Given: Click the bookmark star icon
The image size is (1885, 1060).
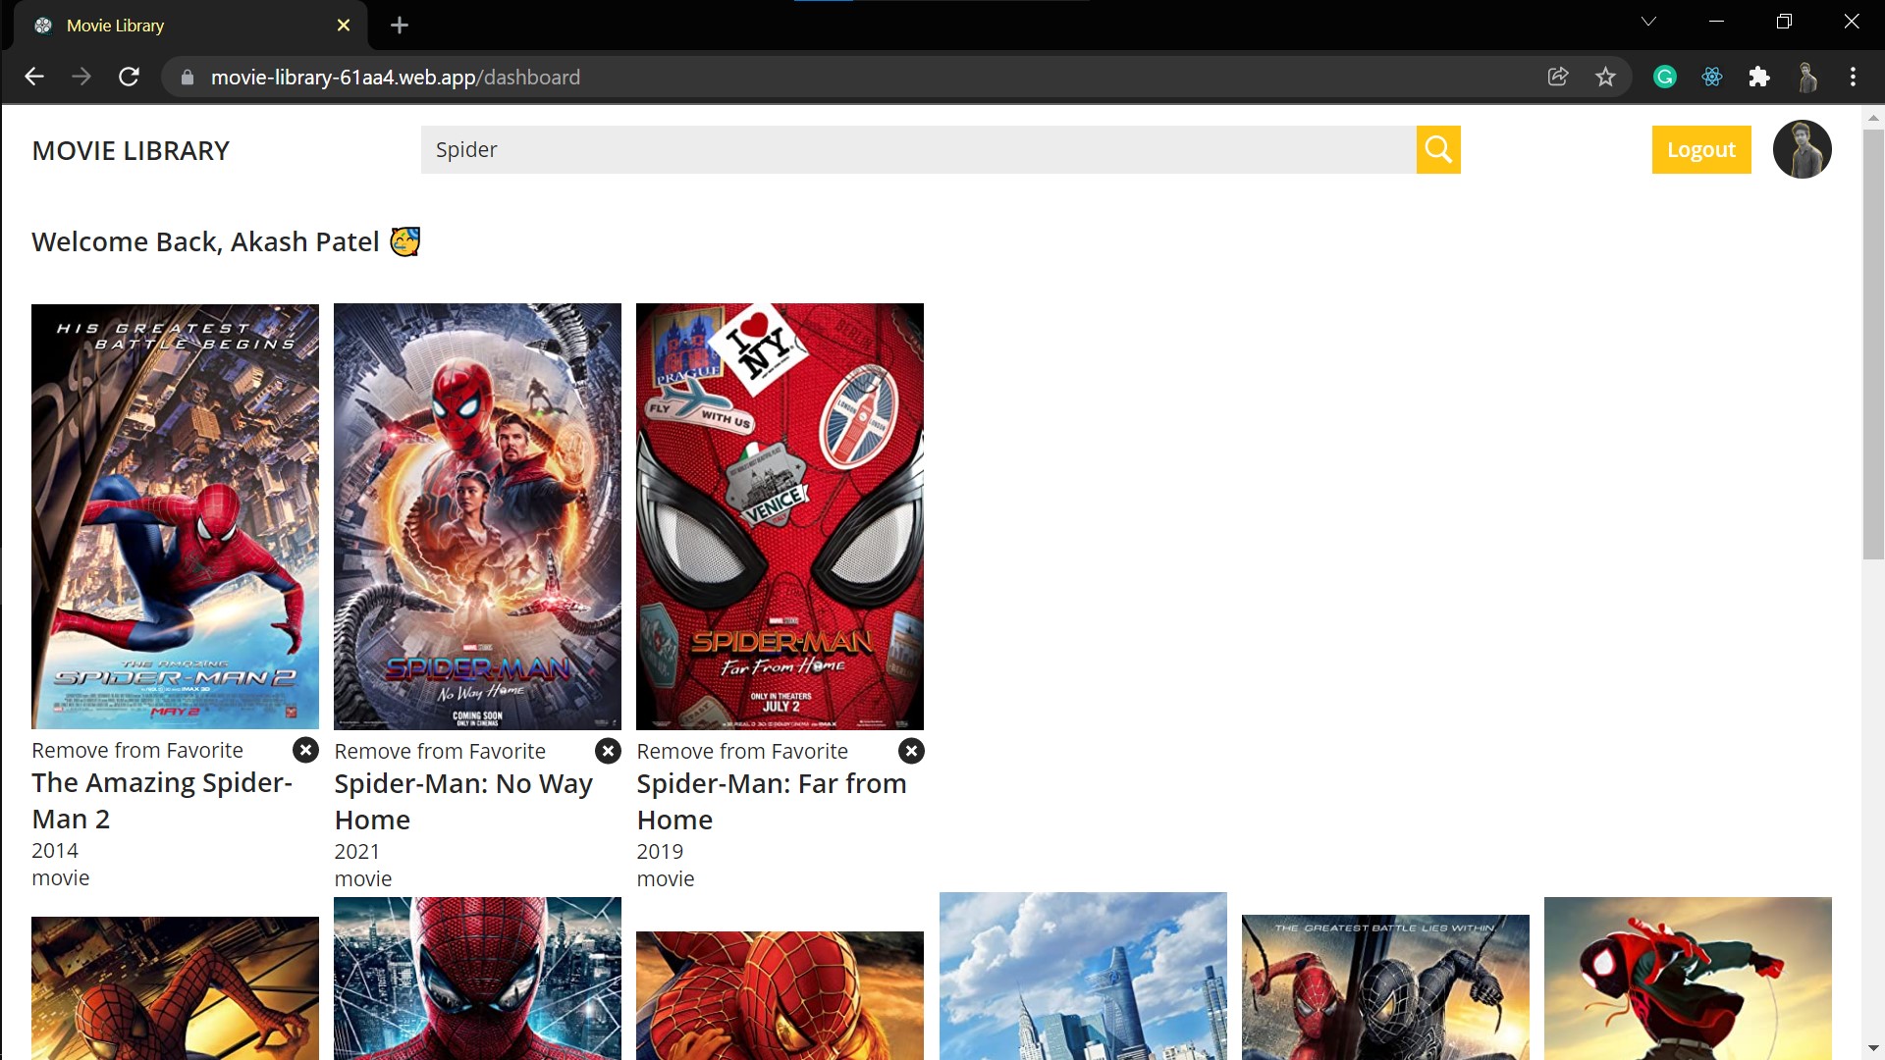Looking at the screenshot, I should (1606, 77).
